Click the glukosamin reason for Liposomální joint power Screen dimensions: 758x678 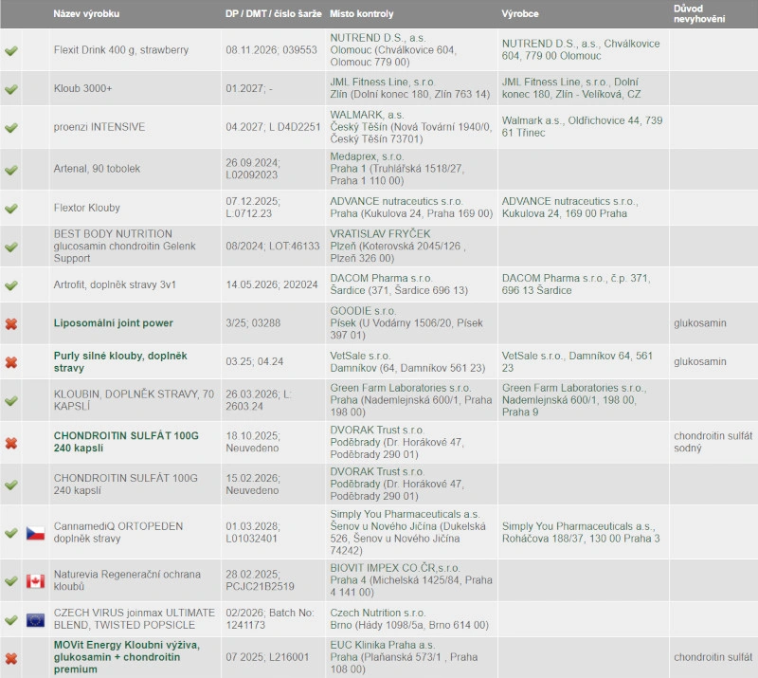point(700,322)
